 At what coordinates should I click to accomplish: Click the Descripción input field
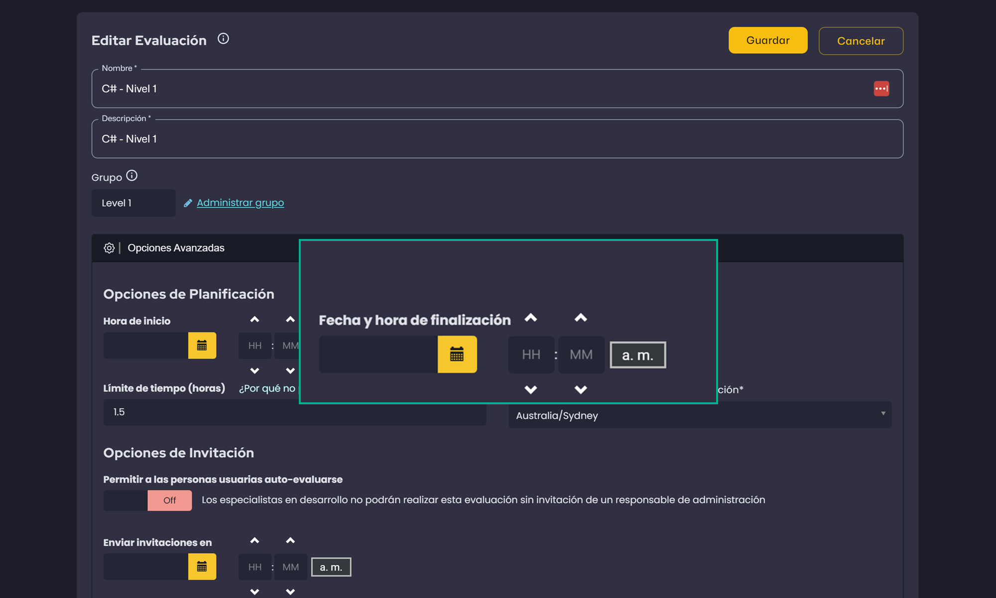pyautogui.click(x=497, y=139)
